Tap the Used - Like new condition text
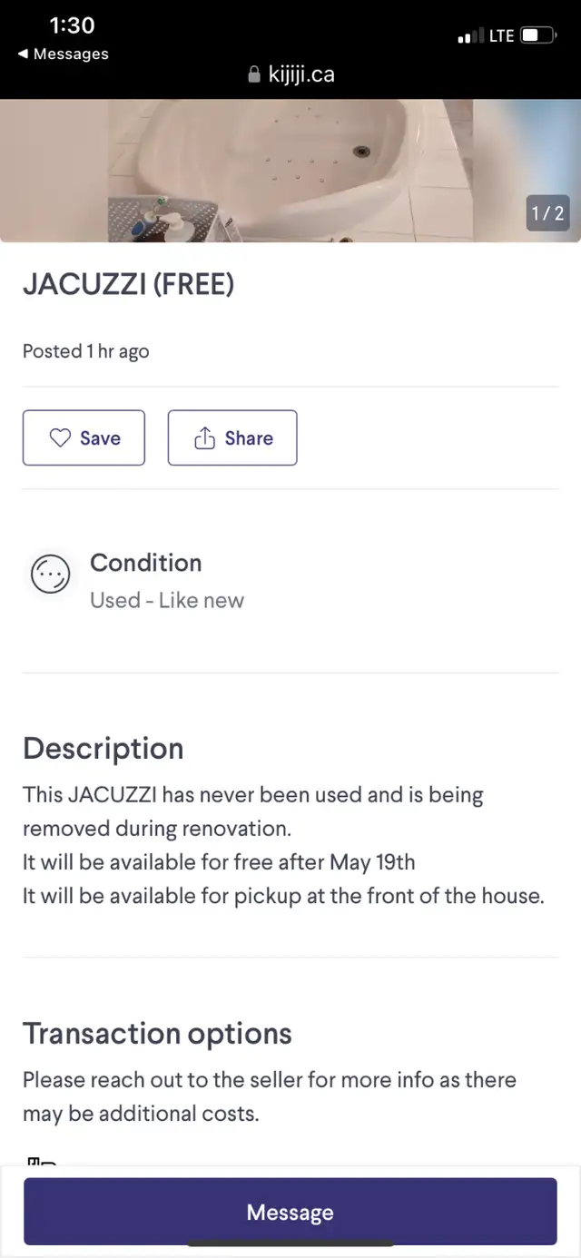 click(167, 600)
